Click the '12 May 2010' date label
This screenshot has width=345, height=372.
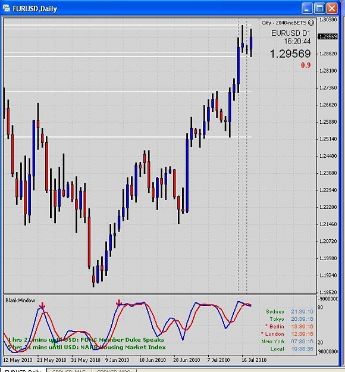click(x=18, y=360)
